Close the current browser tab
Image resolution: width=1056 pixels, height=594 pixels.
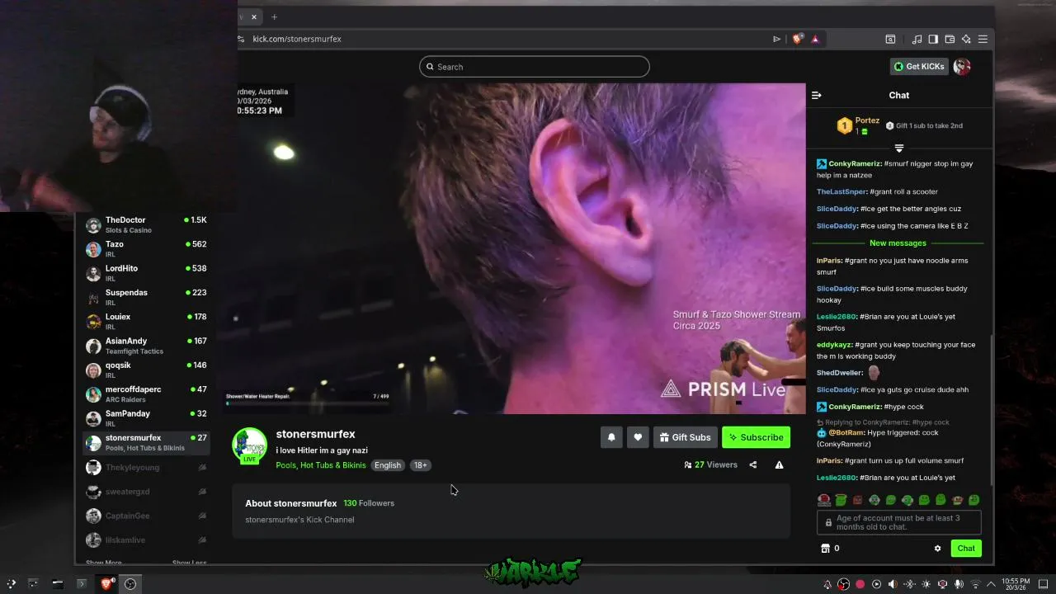click(254, 16)
